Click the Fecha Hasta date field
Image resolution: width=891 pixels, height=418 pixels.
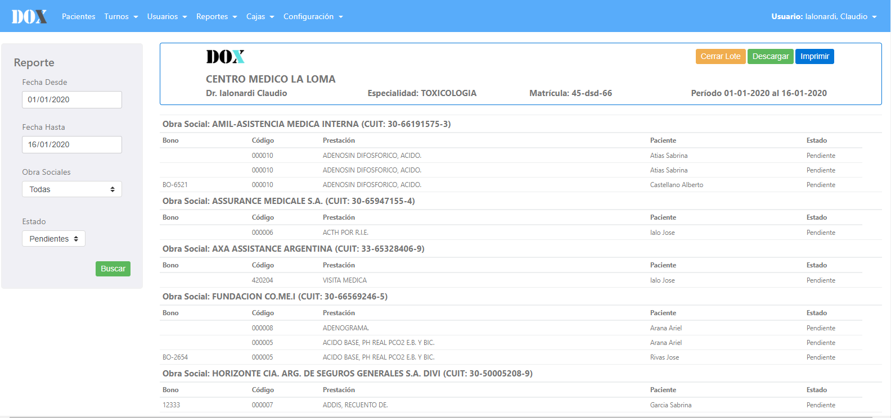click(x=72, y=144)
